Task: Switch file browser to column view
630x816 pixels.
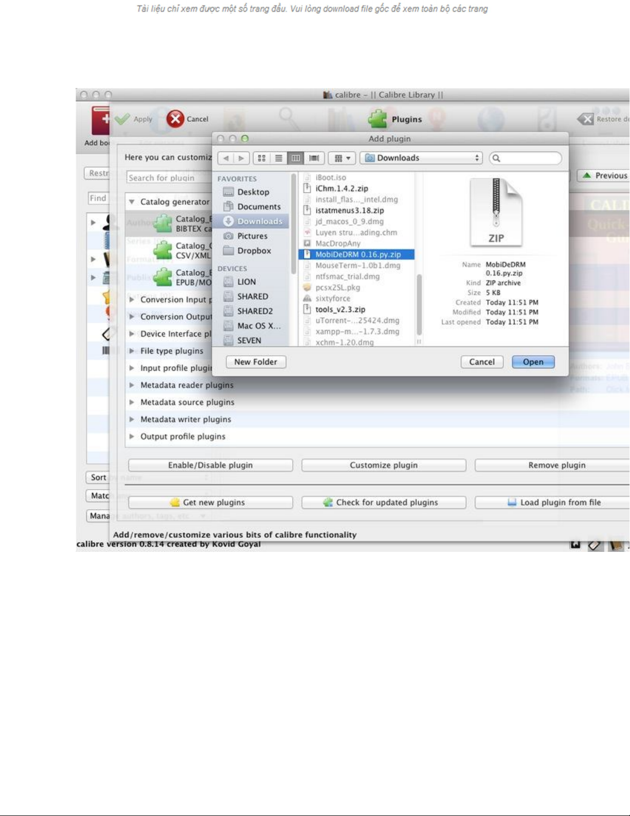Action: tap(296, 158)
